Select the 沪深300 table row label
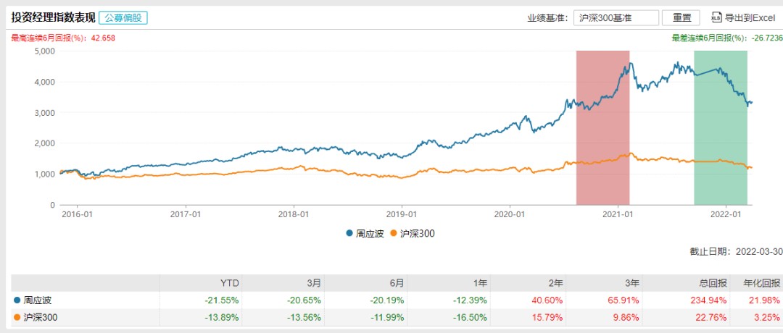783x333 pixels. pos(41,317)
